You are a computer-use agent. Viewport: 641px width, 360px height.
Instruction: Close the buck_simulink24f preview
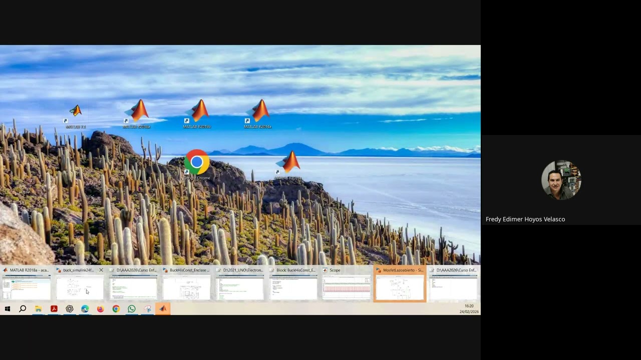(x=101, y=270)
